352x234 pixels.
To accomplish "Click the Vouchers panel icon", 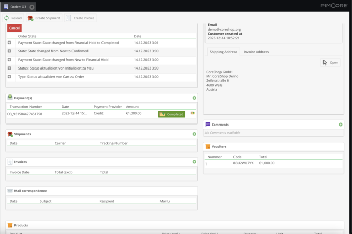I will pyautogui.click(x=208, y=146).
